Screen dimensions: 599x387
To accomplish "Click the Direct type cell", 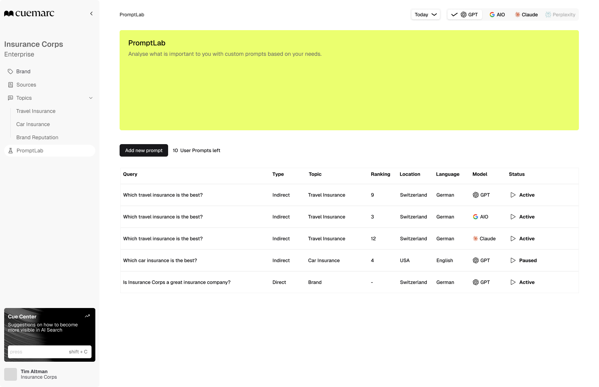I will (x=279, y=282).
